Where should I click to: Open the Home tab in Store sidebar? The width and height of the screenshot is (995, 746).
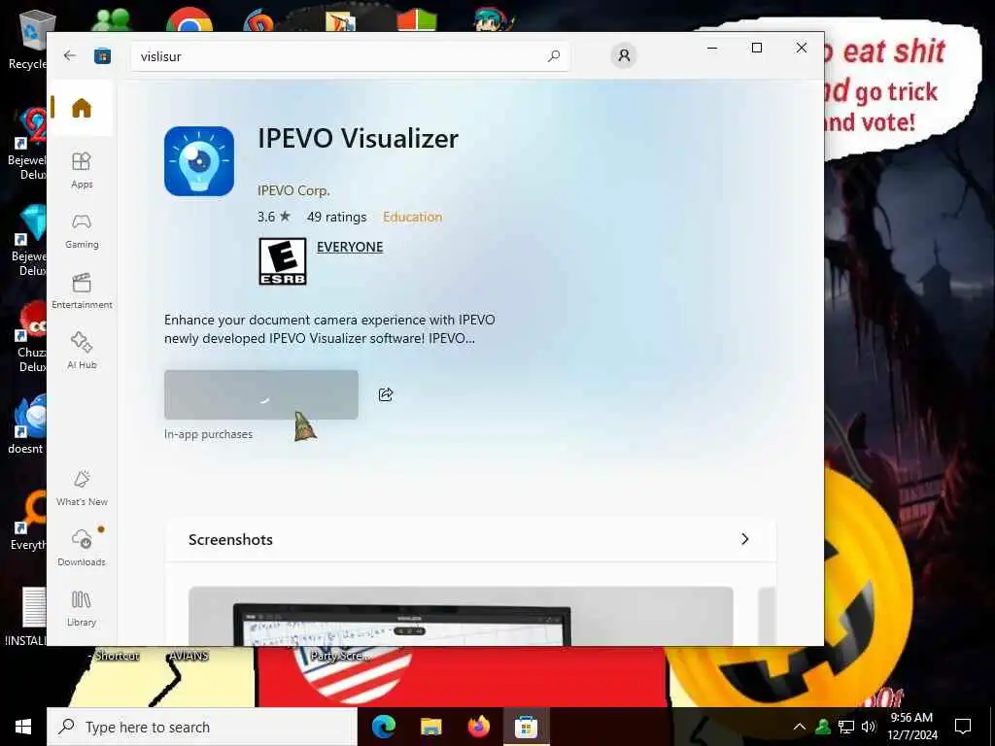tap(82, 108)
